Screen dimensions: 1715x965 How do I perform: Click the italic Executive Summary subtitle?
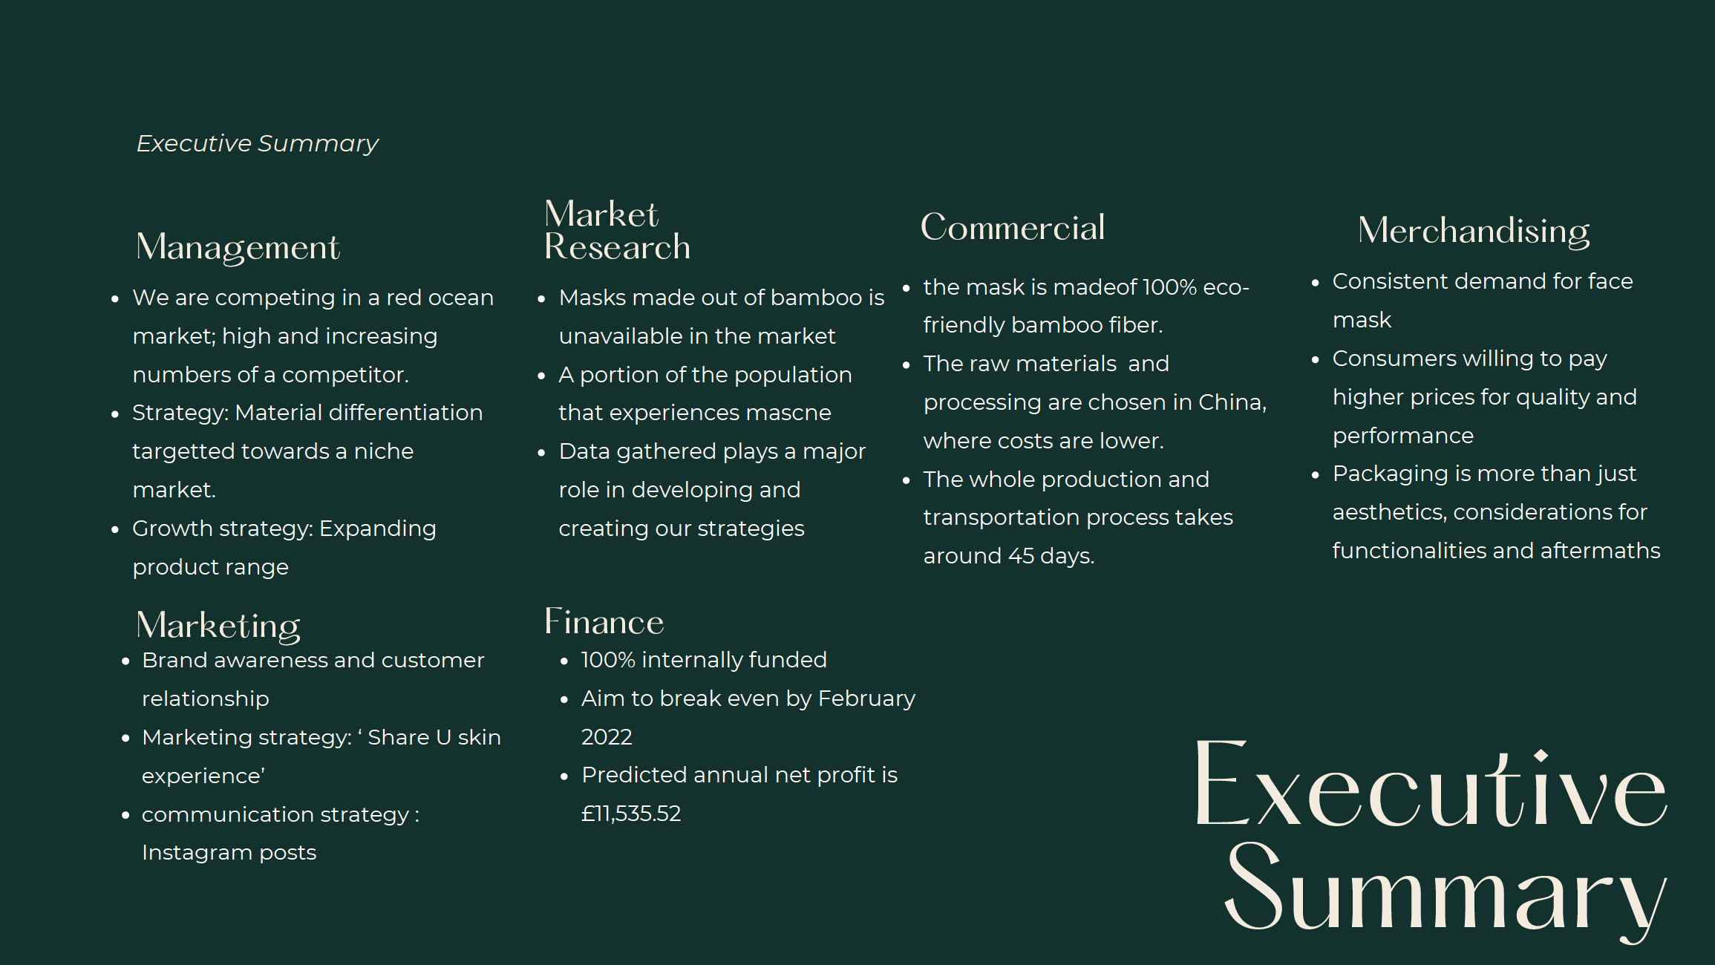coord(257,143)
